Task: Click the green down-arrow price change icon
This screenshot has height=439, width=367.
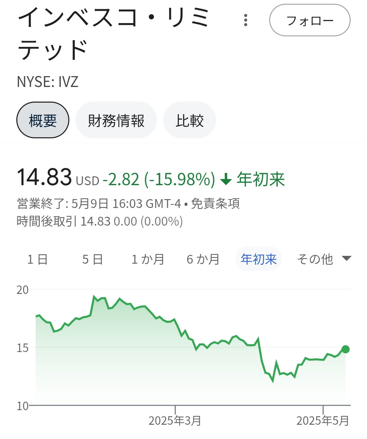Action: 226,179
